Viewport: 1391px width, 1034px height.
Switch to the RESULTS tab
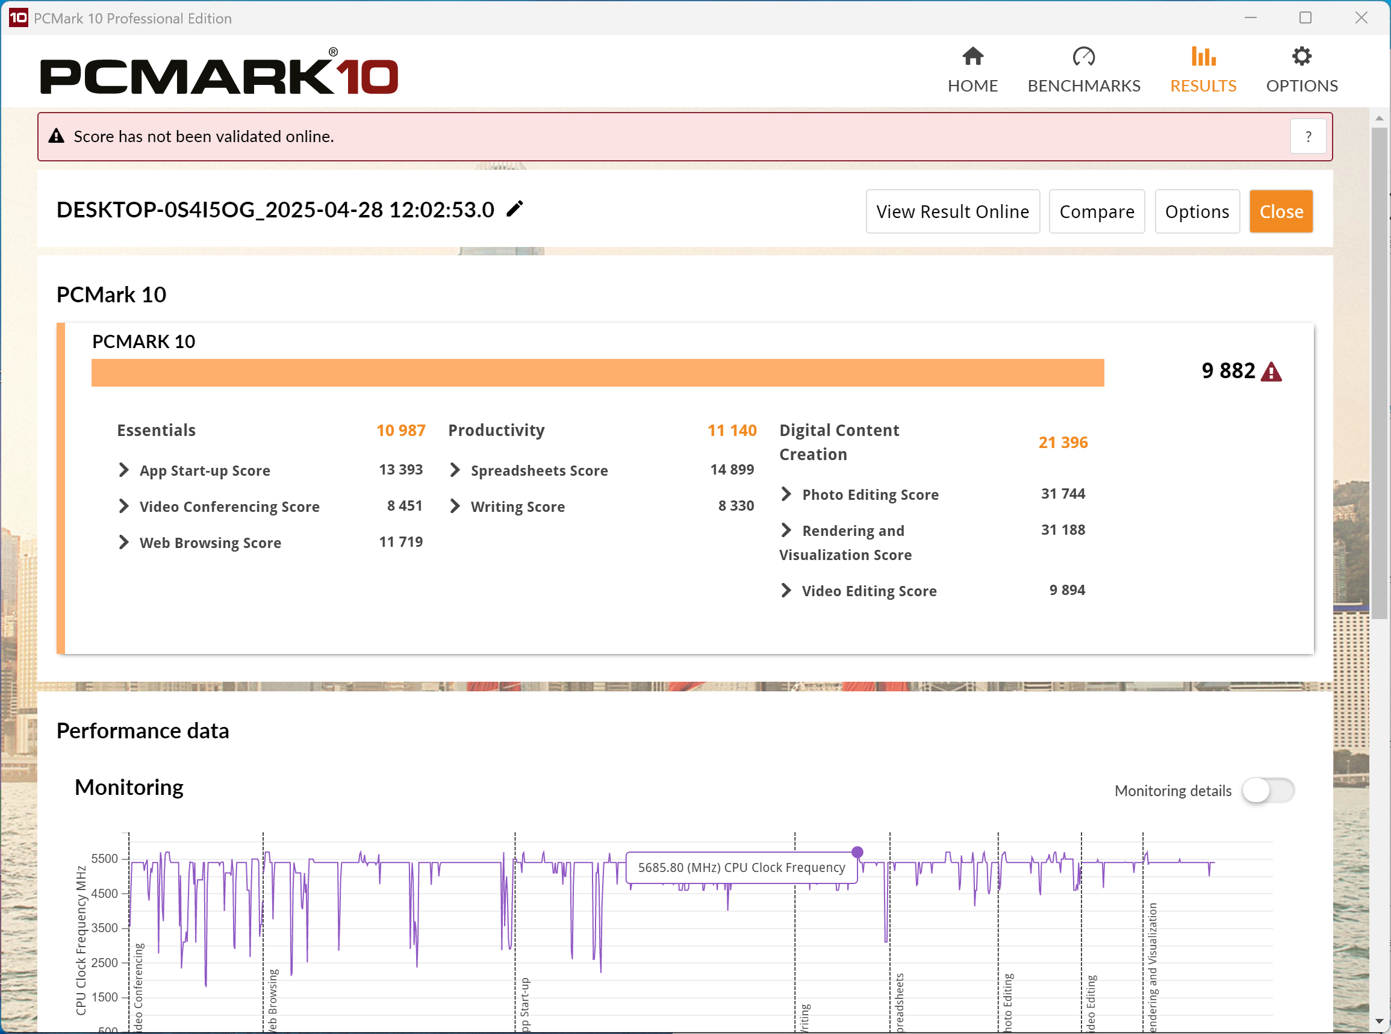[1203, 69]
